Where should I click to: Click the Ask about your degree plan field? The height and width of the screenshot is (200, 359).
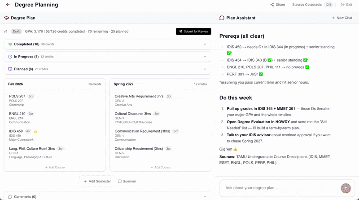pyautogui.click(x=282, y=188)
